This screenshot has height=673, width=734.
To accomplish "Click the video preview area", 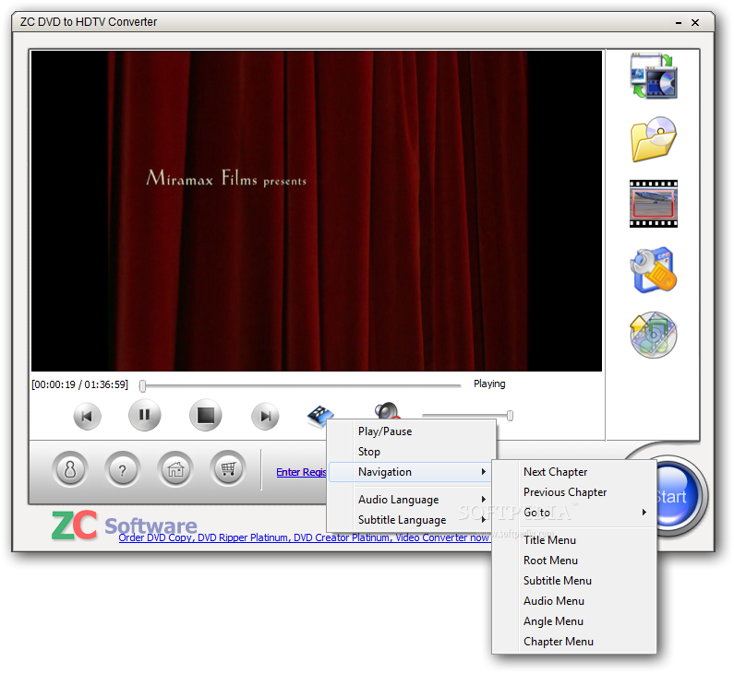I will pyautogui.click(x=317, y=211).
